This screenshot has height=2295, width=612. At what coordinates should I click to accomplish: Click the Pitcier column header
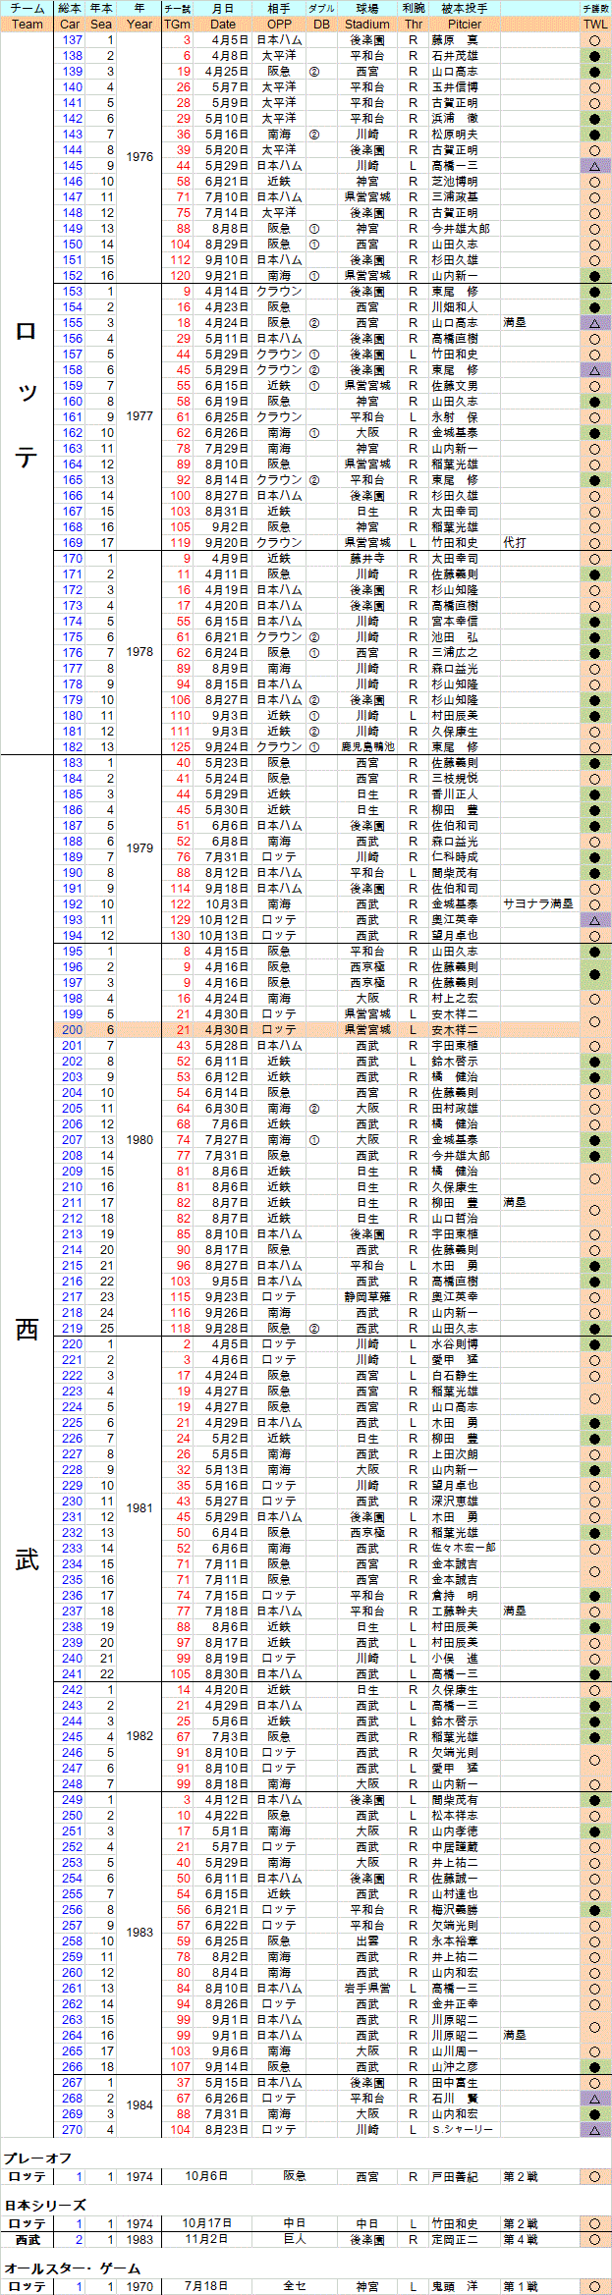click(465, 25)
